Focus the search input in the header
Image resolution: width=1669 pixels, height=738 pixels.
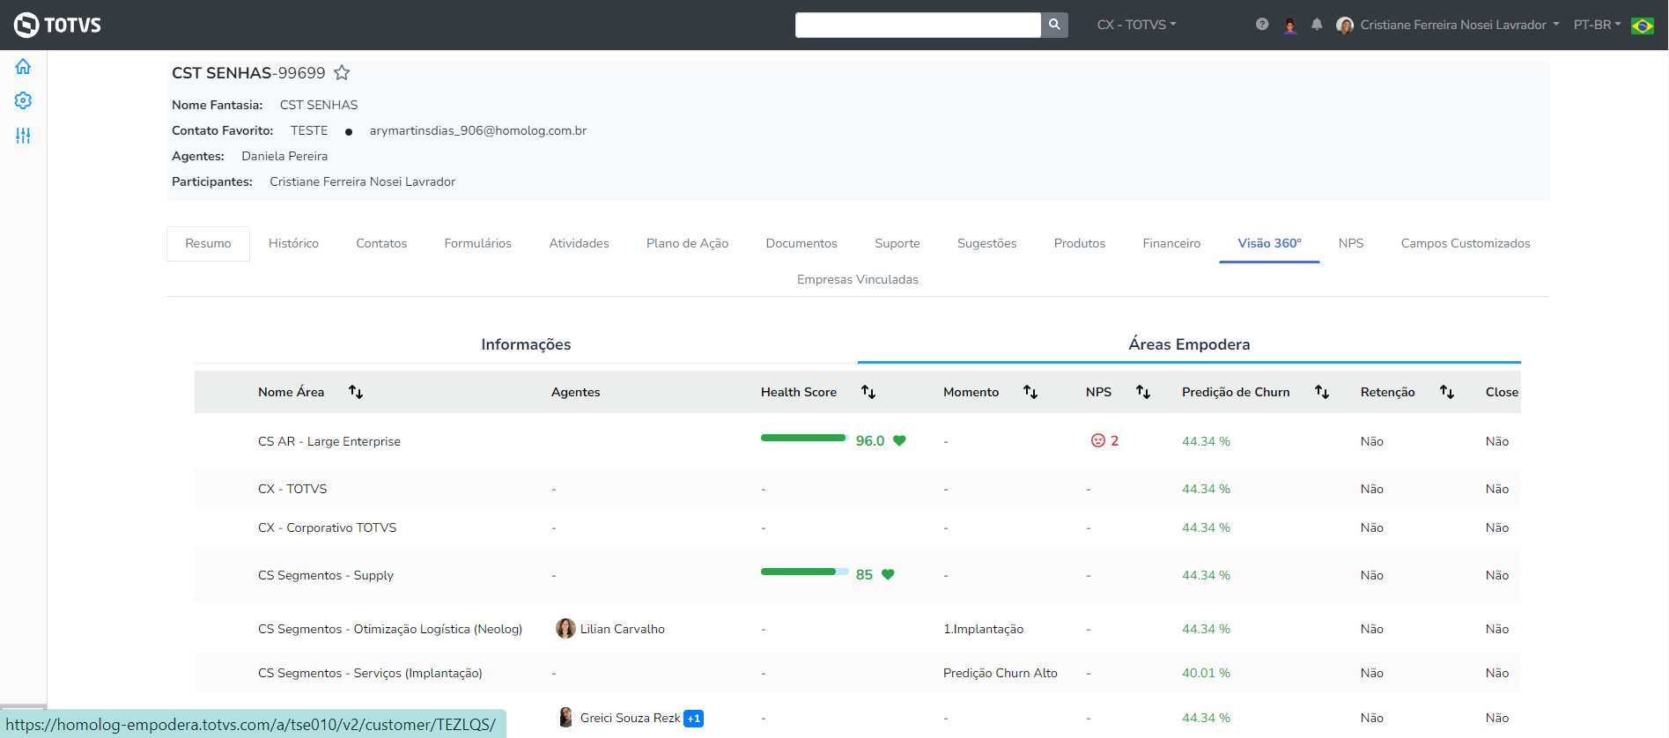[x=918, y=25]
